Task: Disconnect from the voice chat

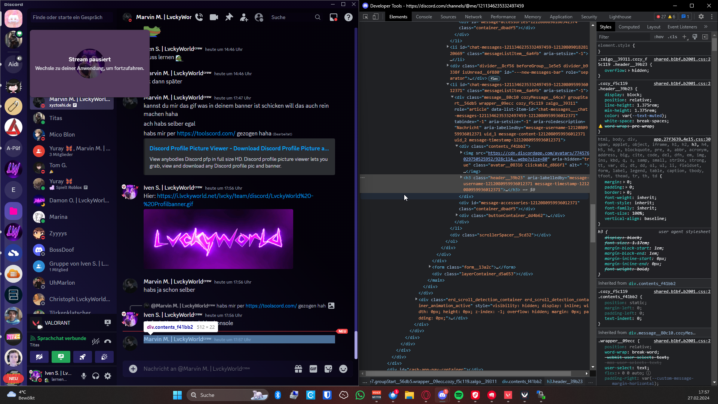Action: click(x=108, y=341)
